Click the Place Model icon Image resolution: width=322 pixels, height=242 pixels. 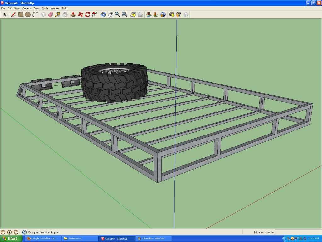point(149,14)
